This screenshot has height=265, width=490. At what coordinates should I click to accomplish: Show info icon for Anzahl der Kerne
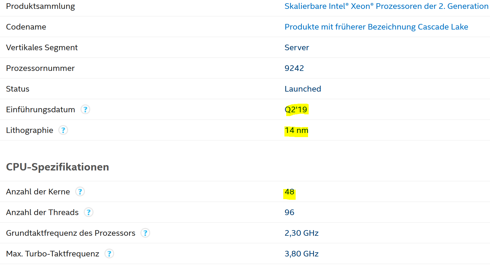[80, 191]
